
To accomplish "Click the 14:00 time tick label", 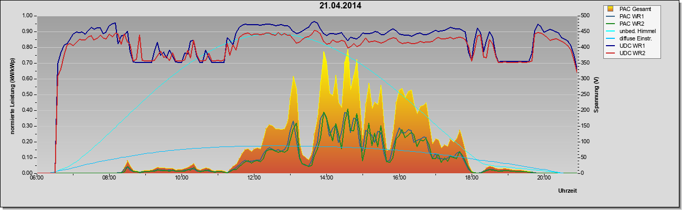I will click(326, 178).
